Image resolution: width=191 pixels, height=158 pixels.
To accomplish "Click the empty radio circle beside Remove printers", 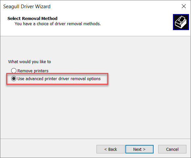I will pyautogui.click(x=14, y=71).
